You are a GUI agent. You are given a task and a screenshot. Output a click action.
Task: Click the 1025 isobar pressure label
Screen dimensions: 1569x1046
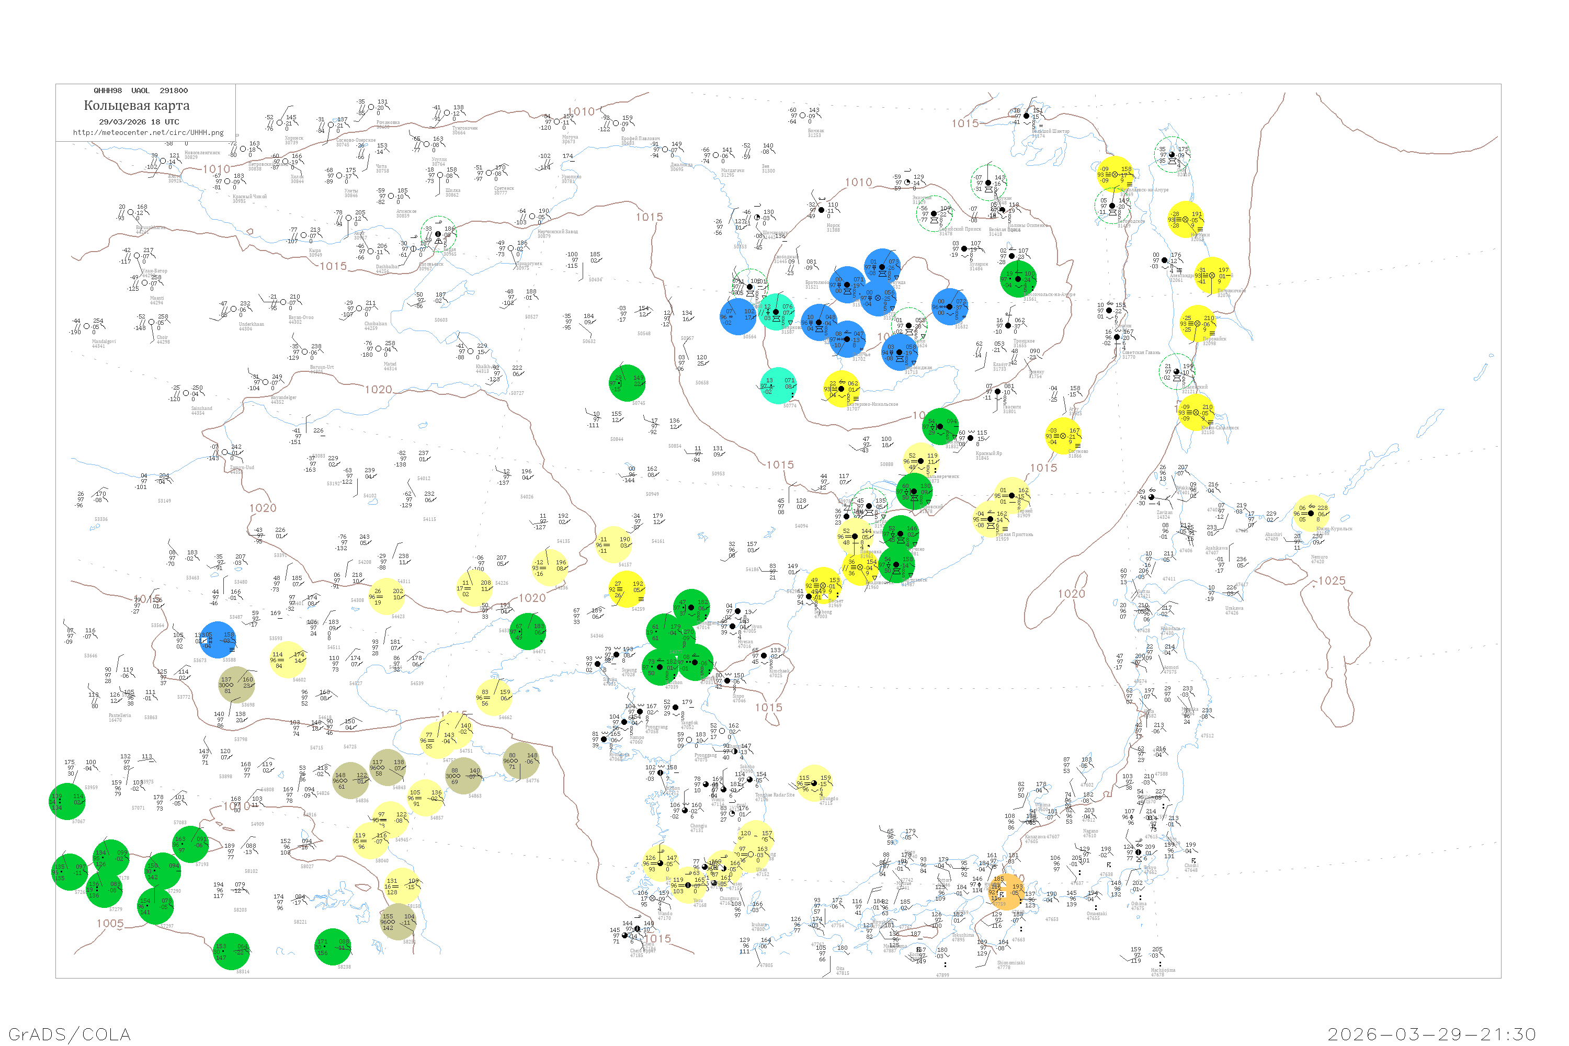[1332, 581]
